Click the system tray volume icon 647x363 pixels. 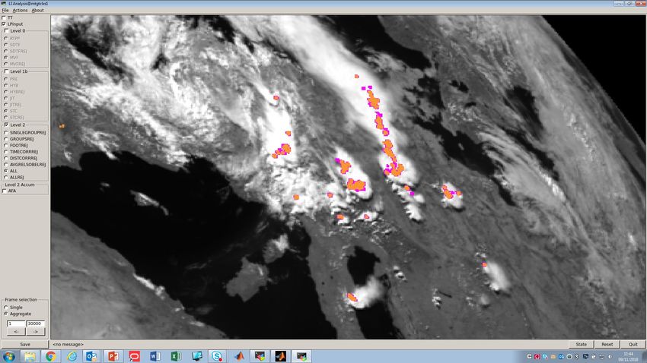[610, 356]
